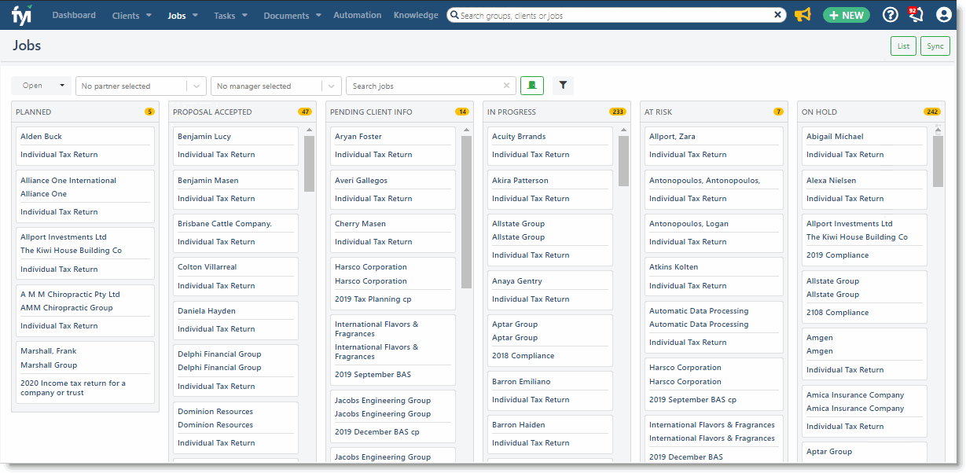Click the green NEW button

click(x=847, y=15)
